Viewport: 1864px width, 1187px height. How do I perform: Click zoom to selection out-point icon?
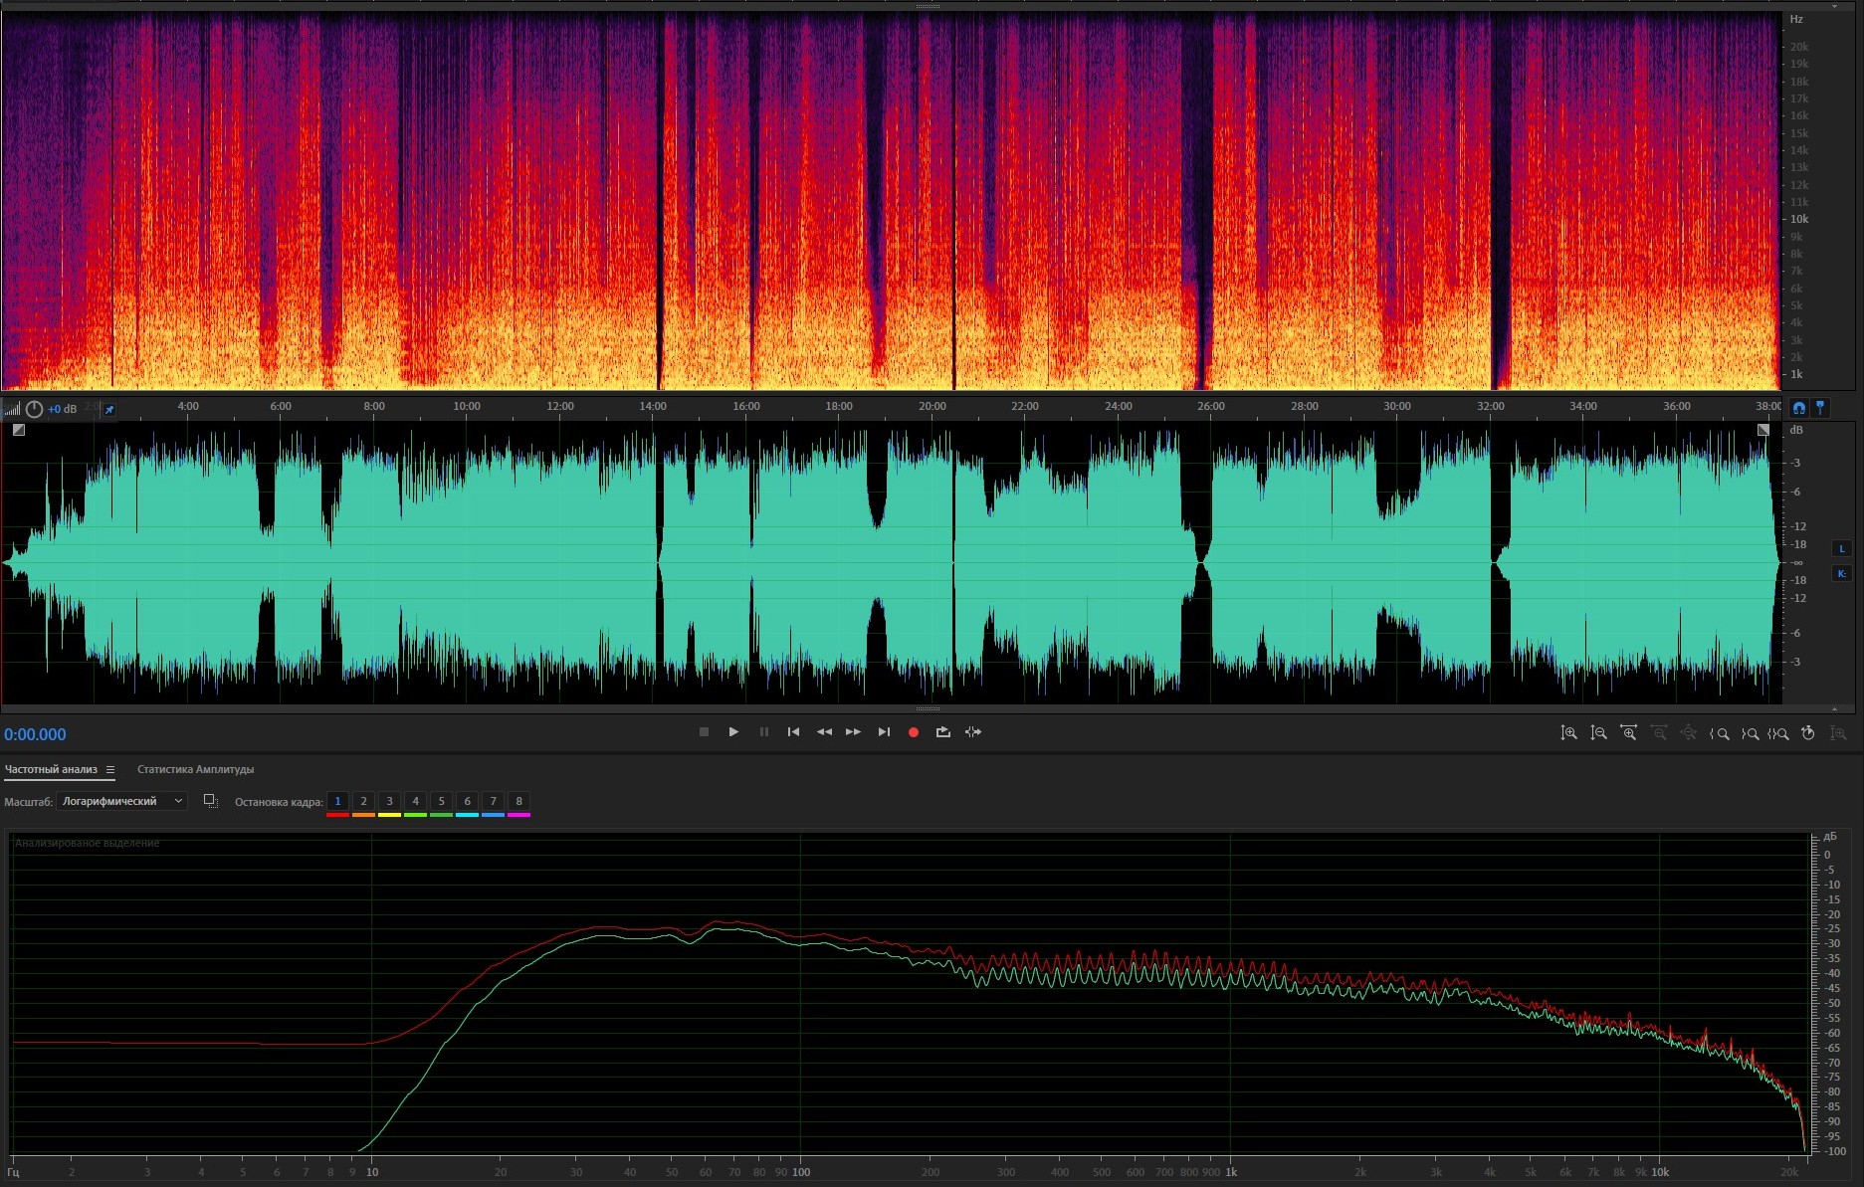[x=1749, y=733]
